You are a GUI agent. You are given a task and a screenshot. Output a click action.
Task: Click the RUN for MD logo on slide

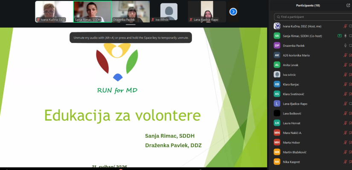coord(117,68)
